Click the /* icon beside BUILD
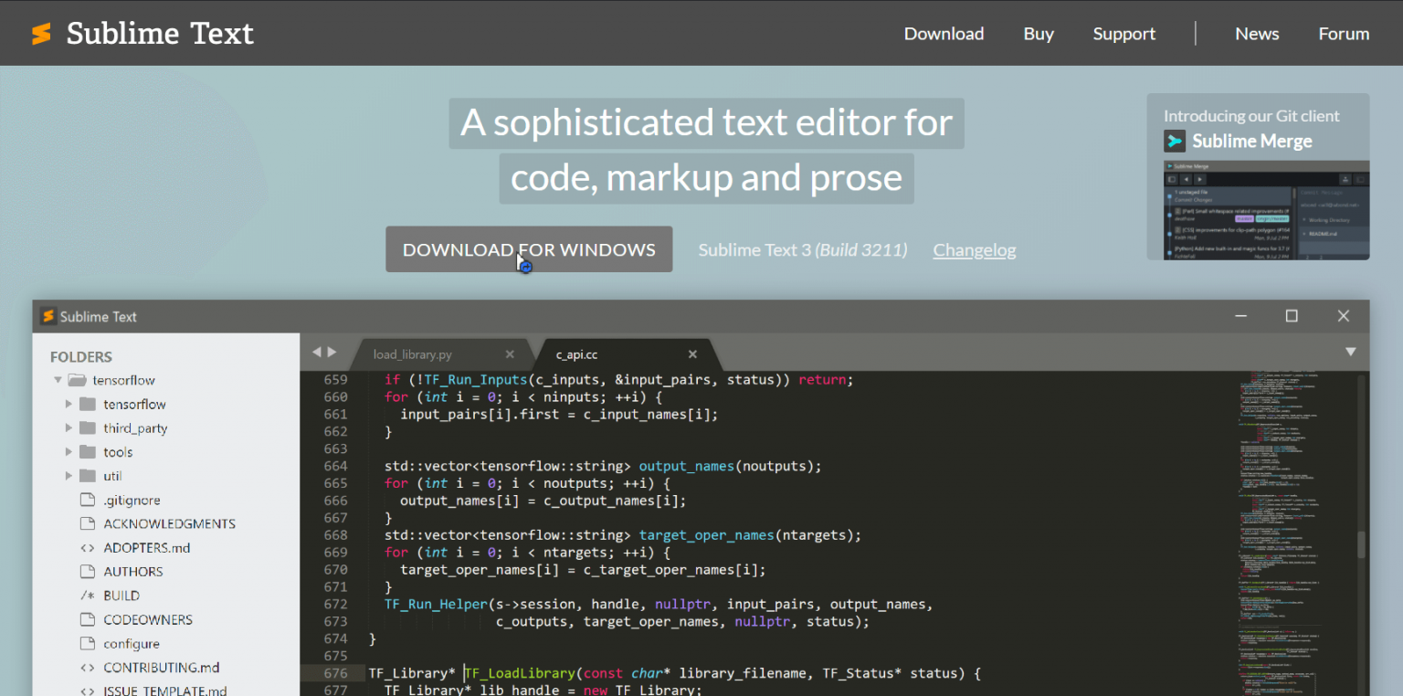The image size is (1403, 696). pos(87,595)
